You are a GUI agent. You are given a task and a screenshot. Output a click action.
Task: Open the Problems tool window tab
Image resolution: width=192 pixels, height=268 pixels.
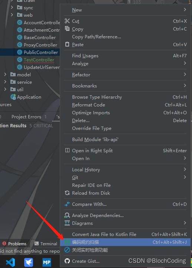[14, 243]
